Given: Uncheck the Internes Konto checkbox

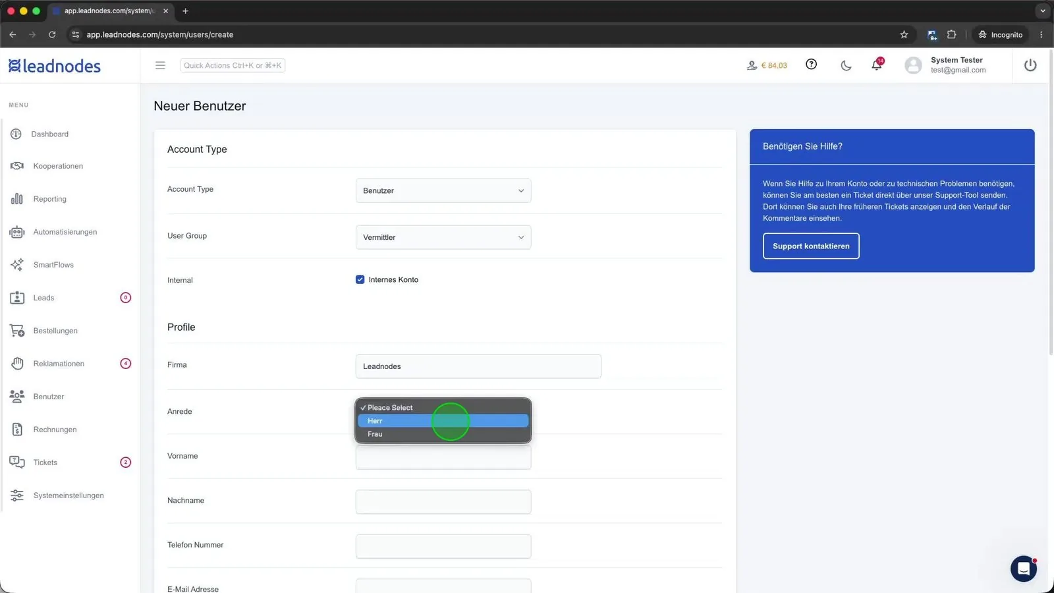Looking at the screenshot, I should click(360, 279).
